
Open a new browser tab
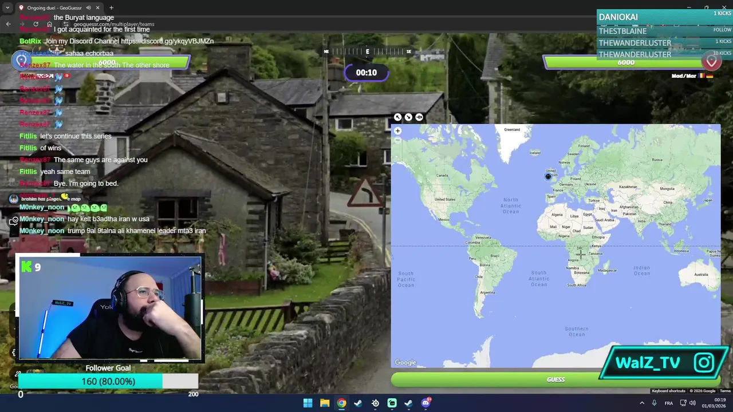(x=111, y=7)
